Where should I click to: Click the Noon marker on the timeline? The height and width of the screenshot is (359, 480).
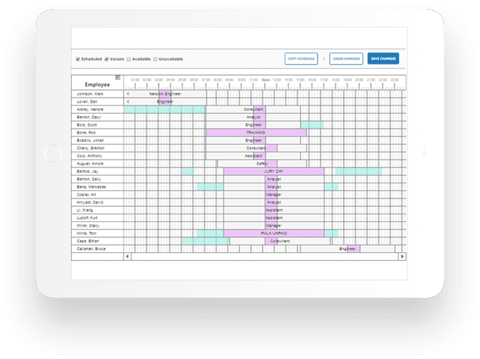coord(266,80)
